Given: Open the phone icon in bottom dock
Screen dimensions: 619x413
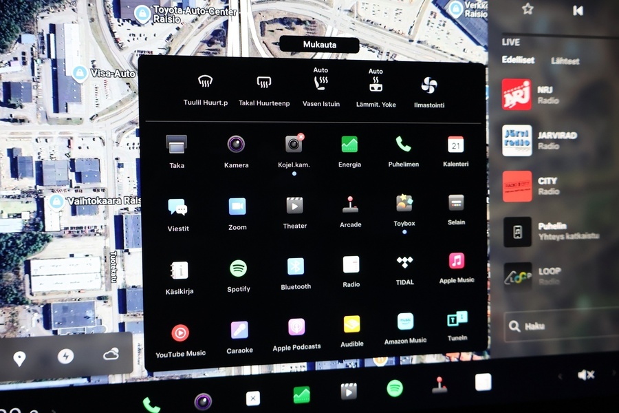Looking at the screenshot, I should [x=151, y=405].
